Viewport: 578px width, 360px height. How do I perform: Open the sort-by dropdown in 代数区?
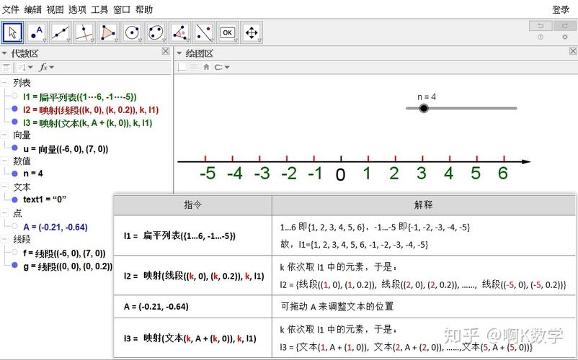25,67
